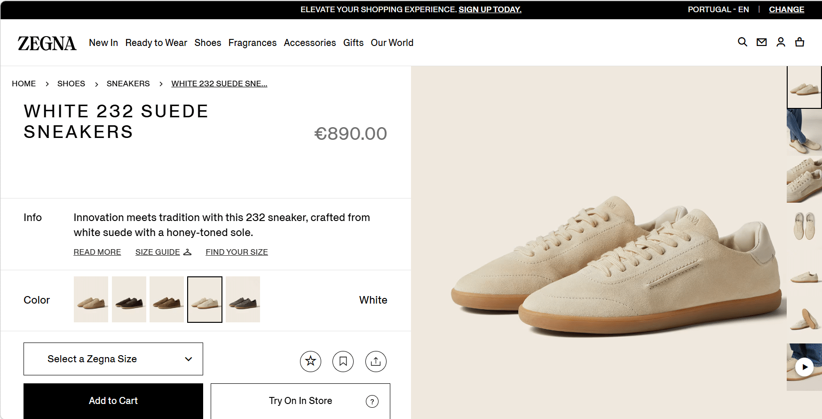Viewport: 822px width, 419px height.
Task: Click the envelope newsletter icon
Action: click(761, 42)
